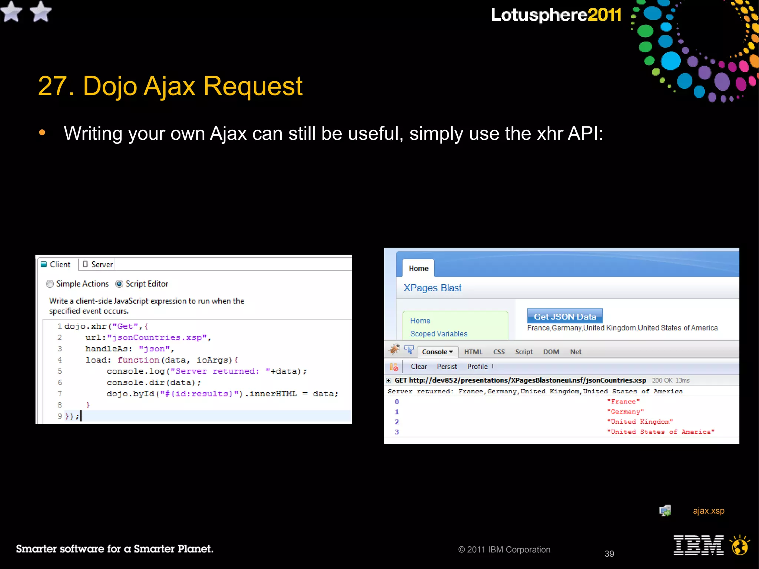
Task: Expand the GET request entry in console
Action: (388, 380)
